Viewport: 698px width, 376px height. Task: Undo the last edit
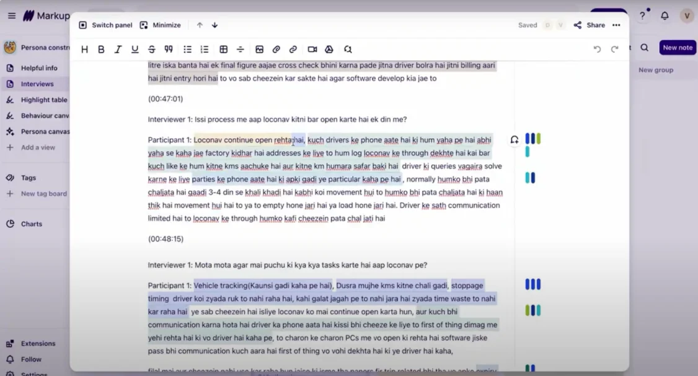click(x=598, y=49)
